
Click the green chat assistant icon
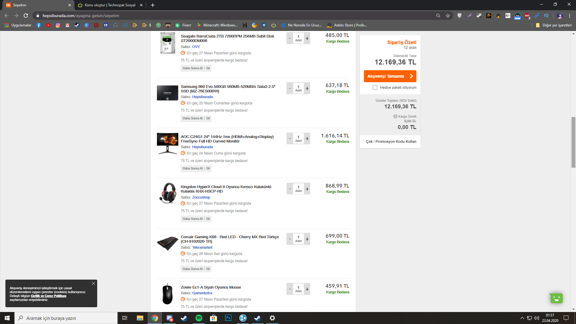coord(556,298)
